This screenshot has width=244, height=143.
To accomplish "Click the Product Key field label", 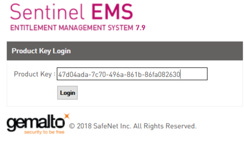I will [x=35, y=74].
